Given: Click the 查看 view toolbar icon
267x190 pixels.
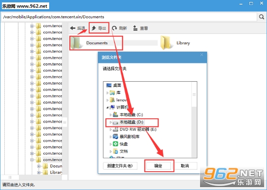Looking at the screenshot, I should pyautogui.click(x=135, y=28).
